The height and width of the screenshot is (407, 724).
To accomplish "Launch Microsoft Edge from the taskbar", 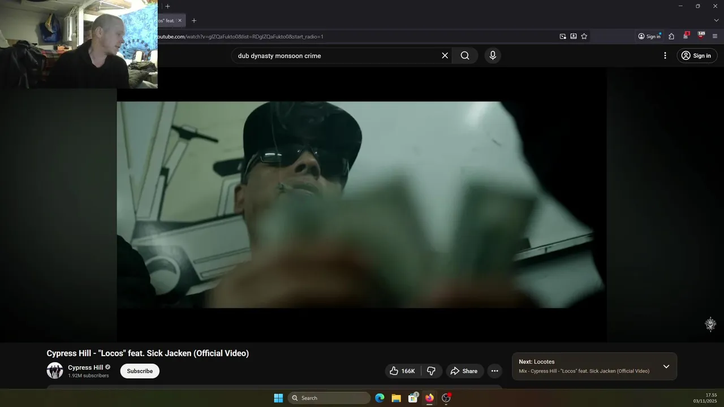I will tap(380, 398).
